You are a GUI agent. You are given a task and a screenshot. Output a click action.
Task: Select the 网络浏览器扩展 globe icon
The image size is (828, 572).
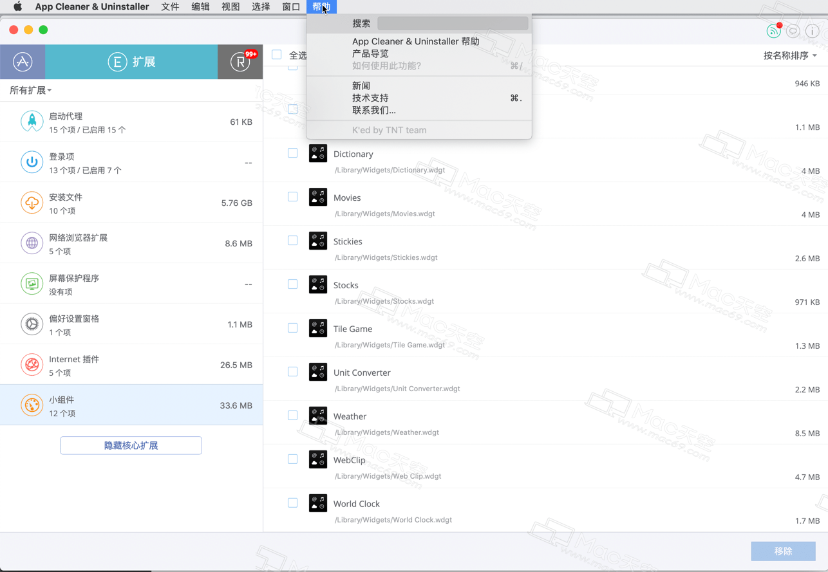[32, 243]
